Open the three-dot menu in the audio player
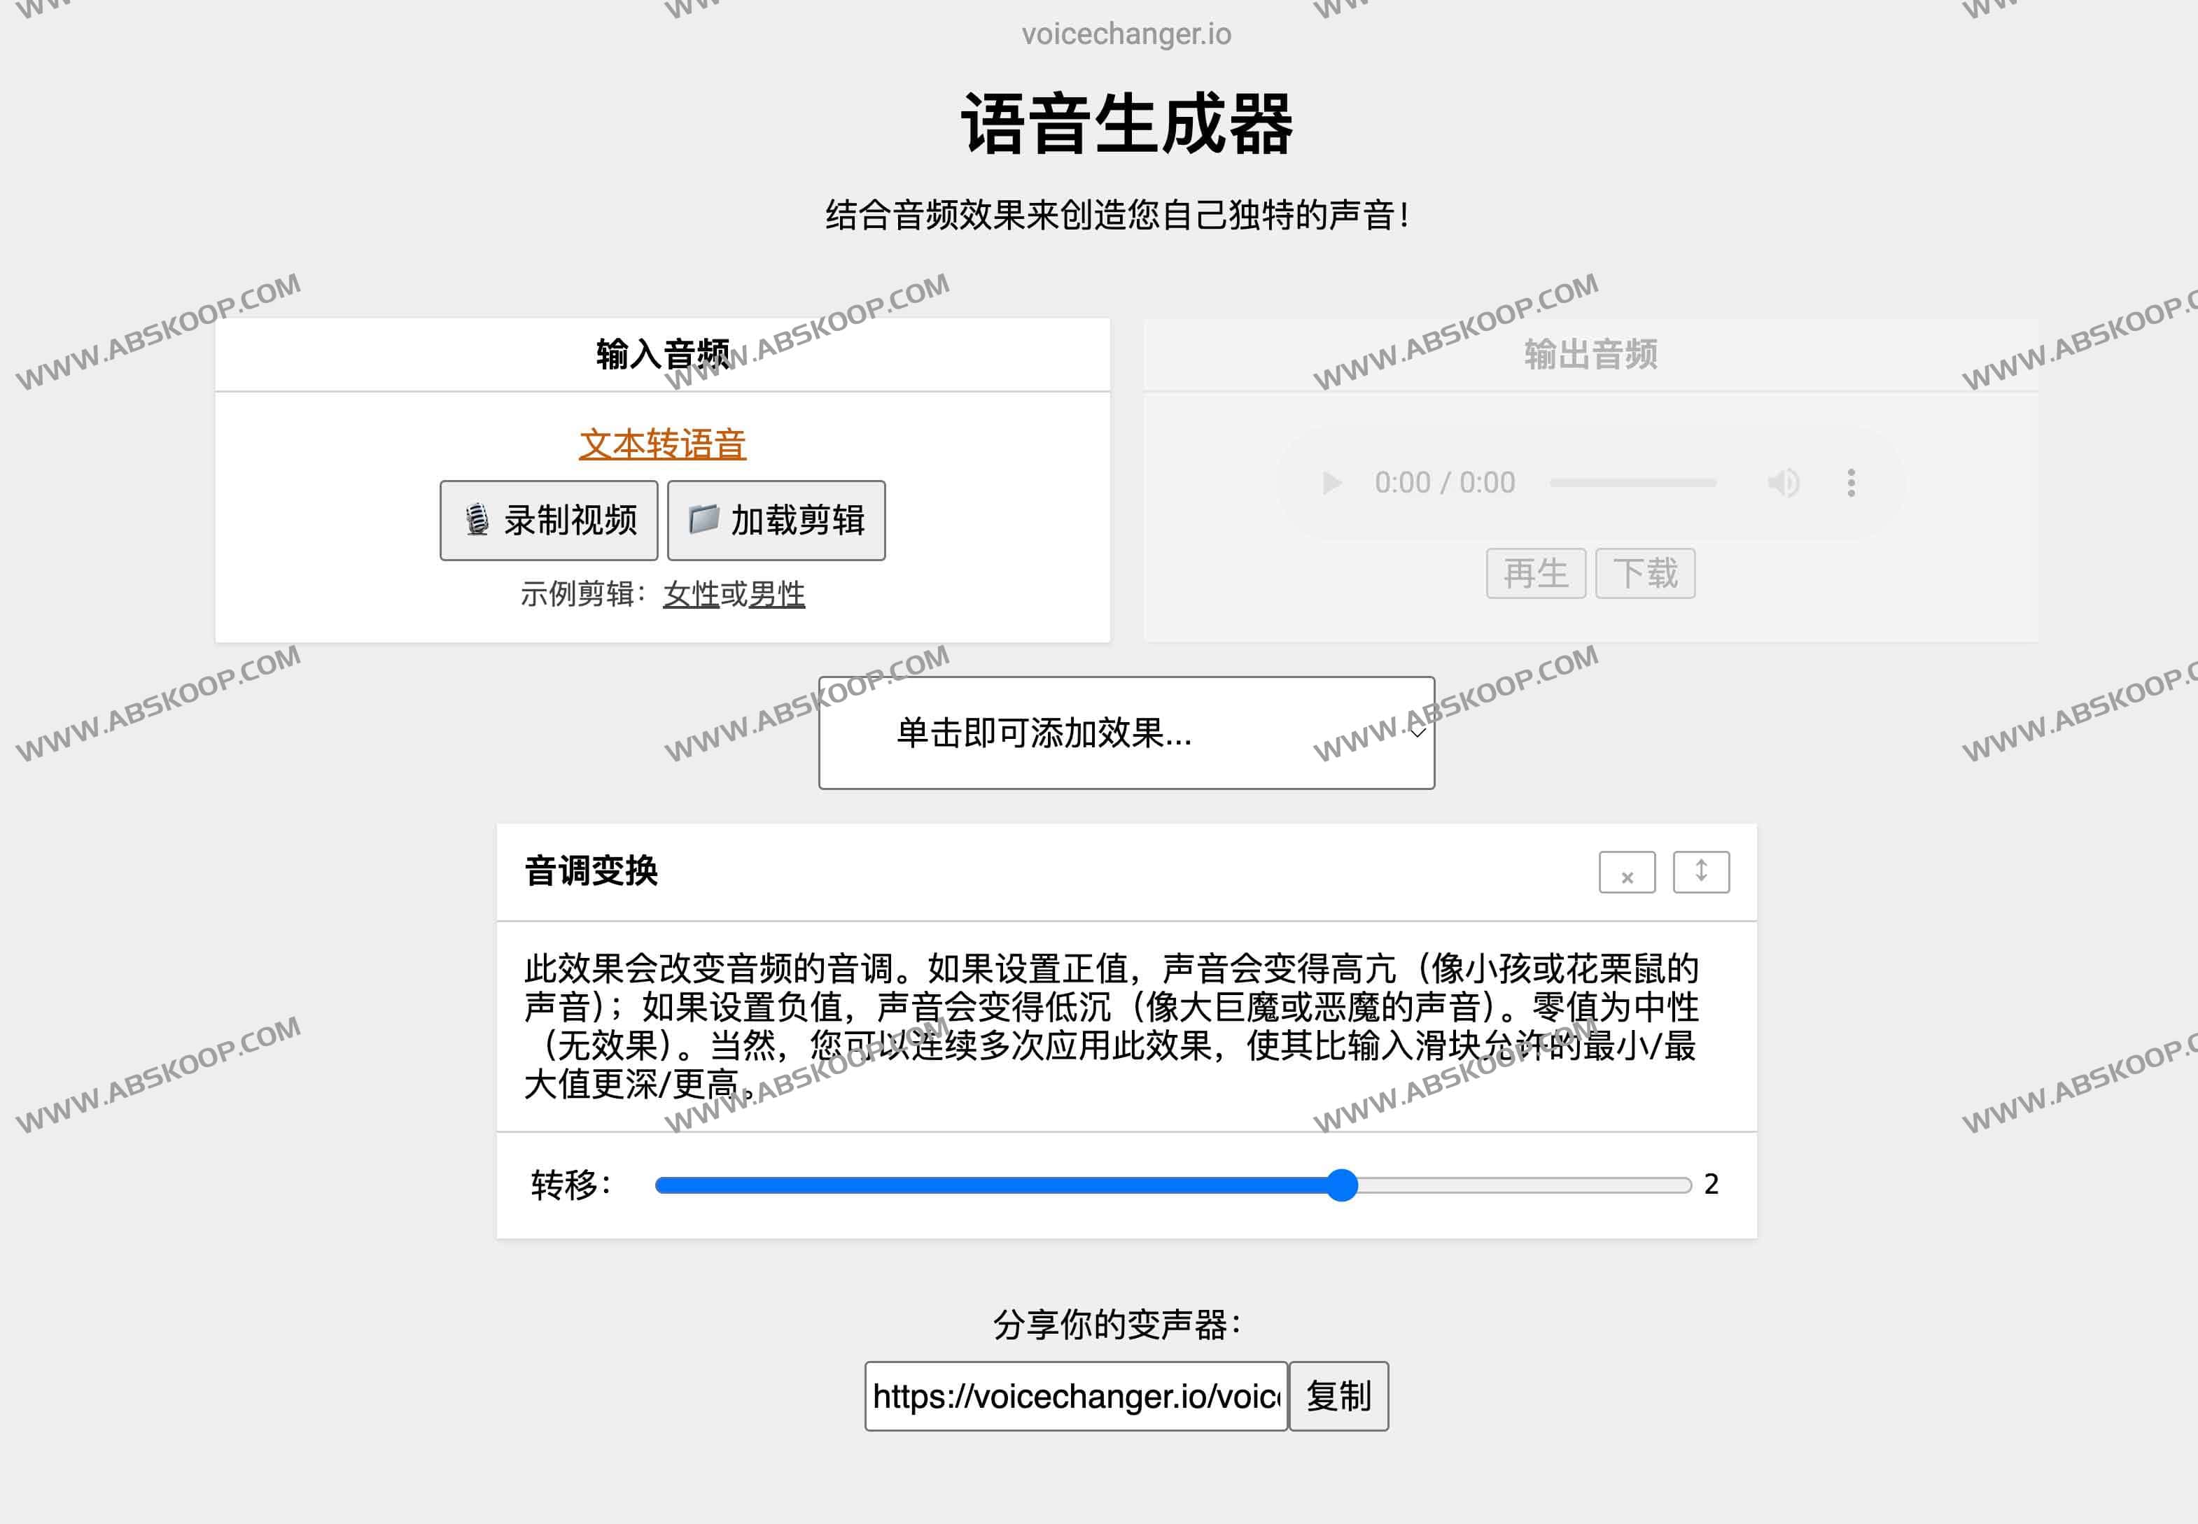Image resolution: width=2198 pixels, height=1524 pixels. coord(1850,482)
